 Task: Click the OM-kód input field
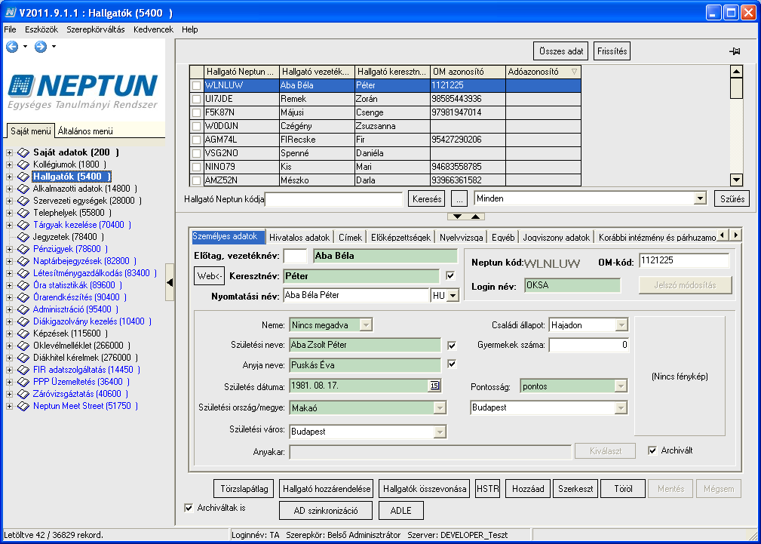point(684,261)
